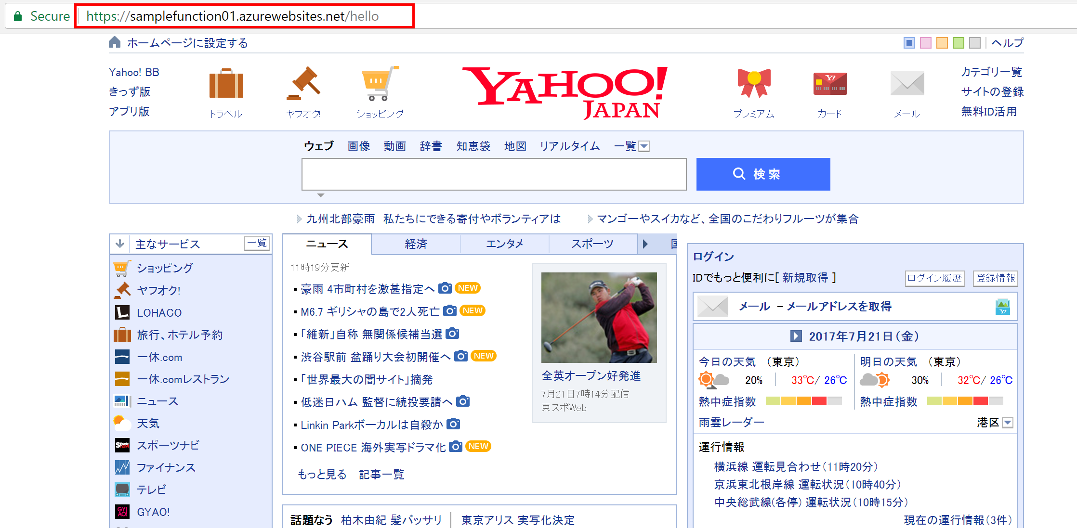The width and height of the screenshot is (1077, 528).
Task: Click camera icon next to 豪雨 4市町村 headline
Action: 445,288
